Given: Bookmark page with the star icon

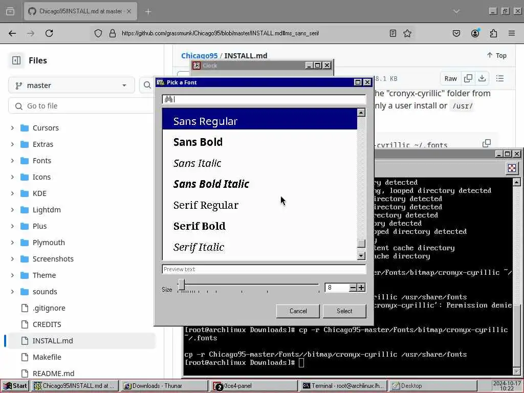Looking at the screenshot, I should (407, 33).
